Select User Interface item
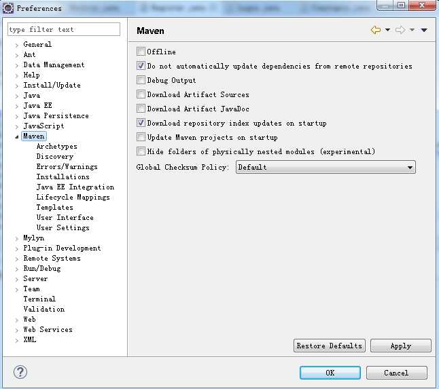439x389 pixels. point(65,217)
